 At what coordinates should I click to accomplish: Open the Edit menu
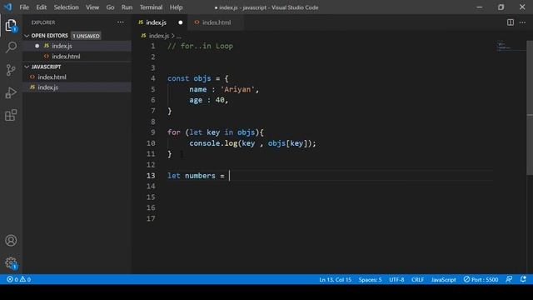tap(42, 7)
